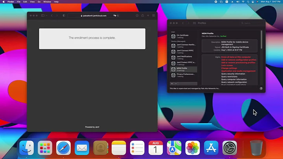Select the MDM Profile entry in list
Image resolution: width=283 pixels, height=159 pixels.
(184, 69)
